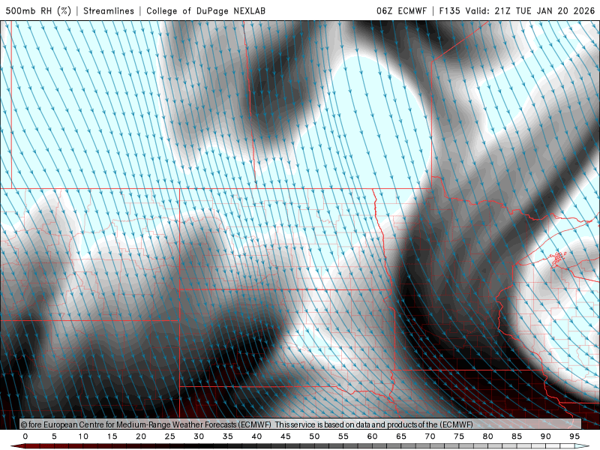The image size is (600, 450).
Task: Click the "40" value on color scale
Action: tap(256, 436)
